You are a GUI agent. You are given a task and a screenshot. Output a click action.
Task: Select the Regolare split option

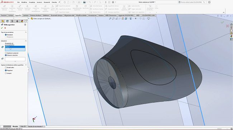[6, 71]
